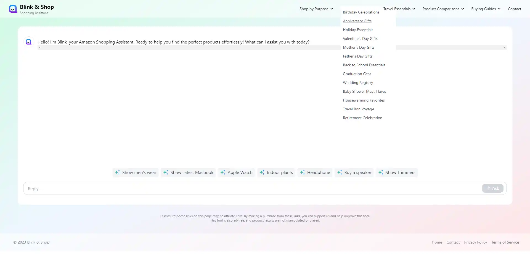Select the Show Trimmers suggestion
Image resolution: width=530 pixels, height=254 pixels.
[x=397, y=173]
